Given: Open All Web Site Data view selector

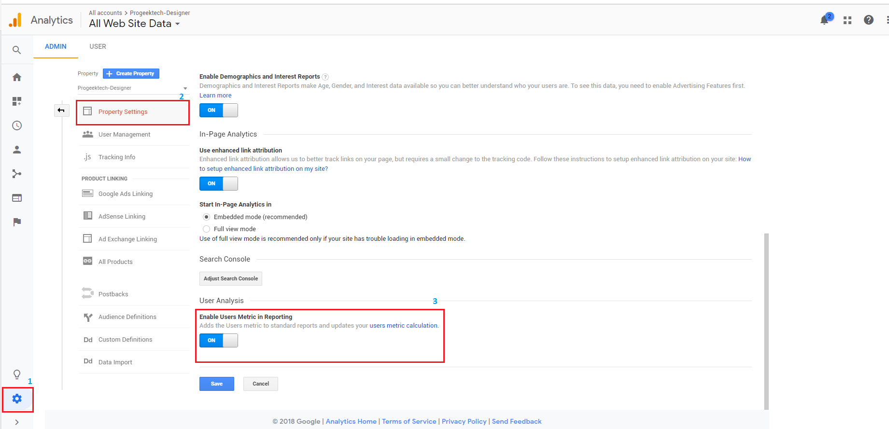Looking at the screenshot, I should [x=134, y=24].
